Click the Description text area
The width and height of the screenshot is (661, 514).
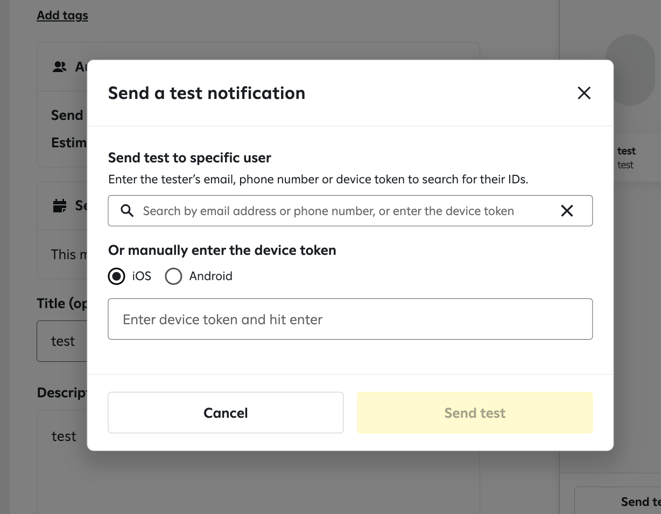62,462
